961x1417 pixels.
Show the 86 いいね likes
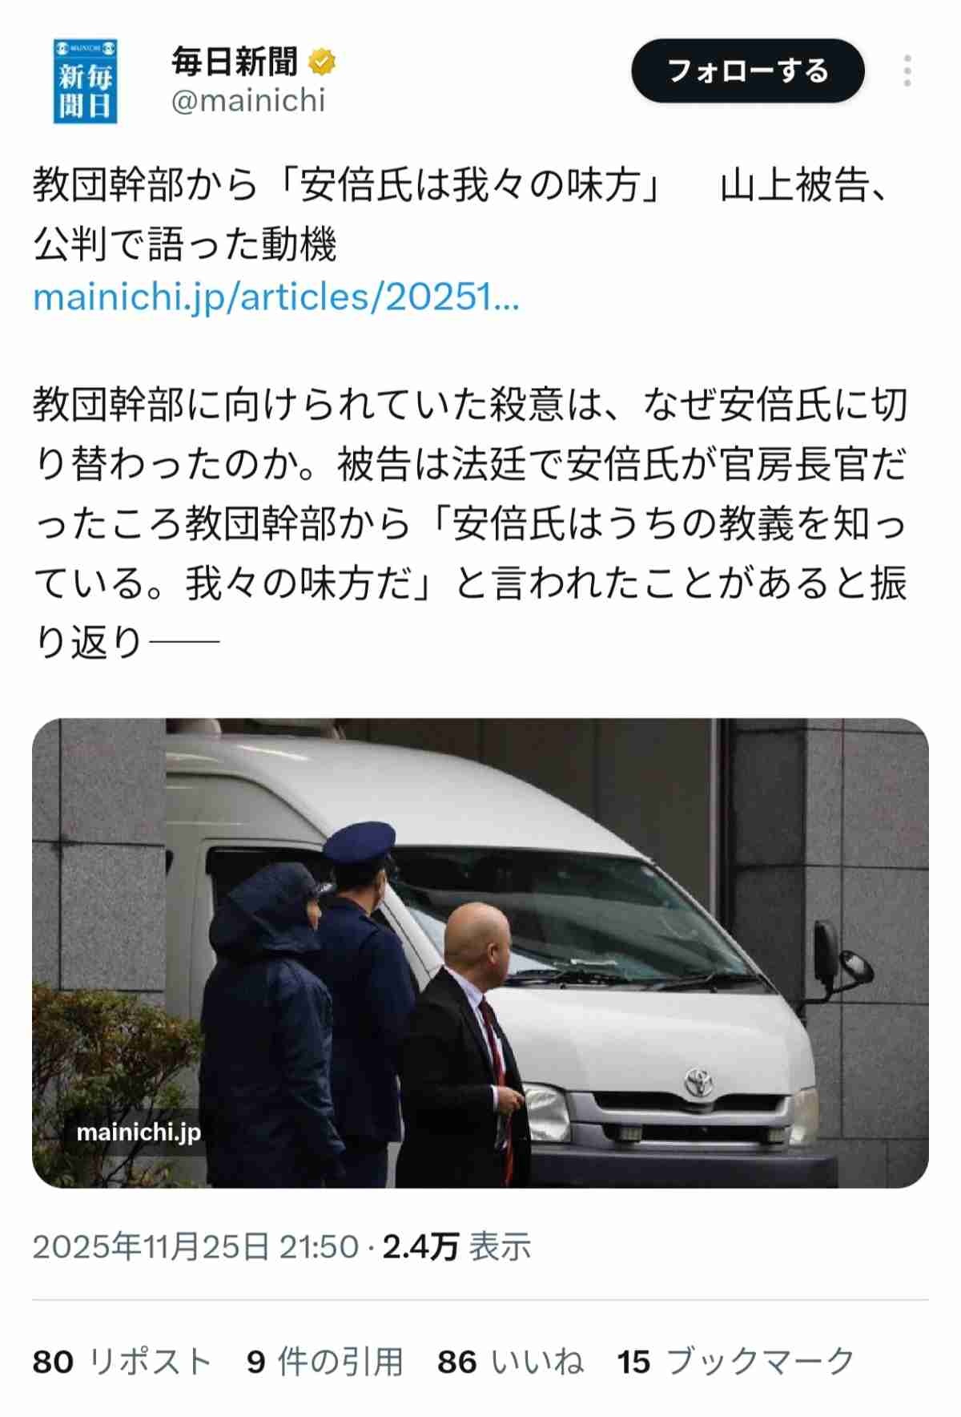pyautogui.click(x=510, y=1361)
